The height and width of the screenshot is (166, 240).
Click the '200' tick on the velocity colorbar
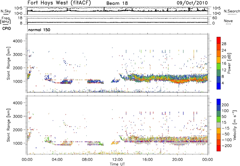point(225,105)
